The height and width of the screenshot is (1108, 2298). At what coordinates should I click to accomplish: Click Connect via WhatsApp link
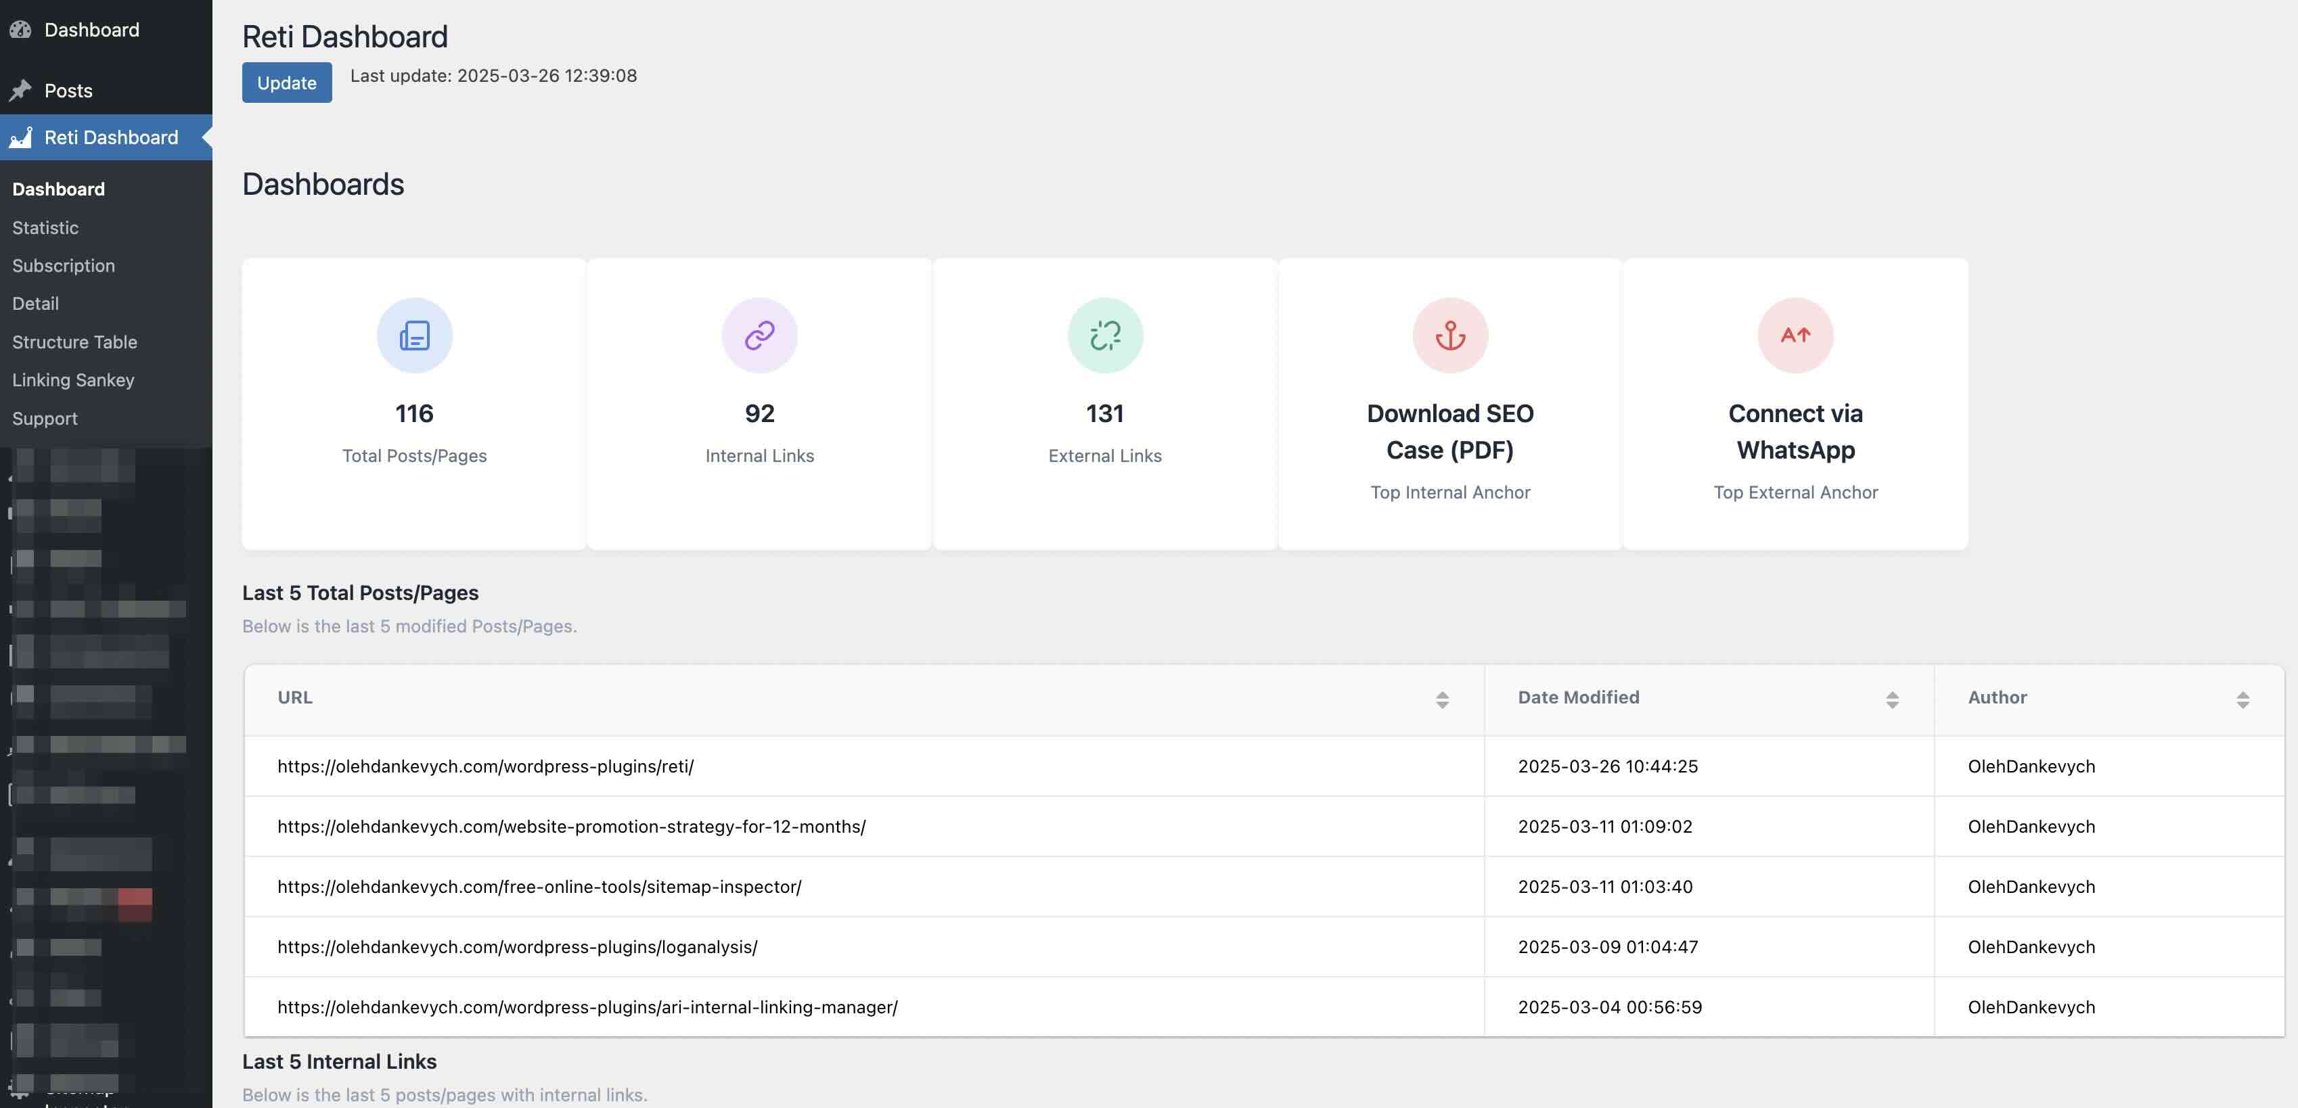tap(1795, 432)
